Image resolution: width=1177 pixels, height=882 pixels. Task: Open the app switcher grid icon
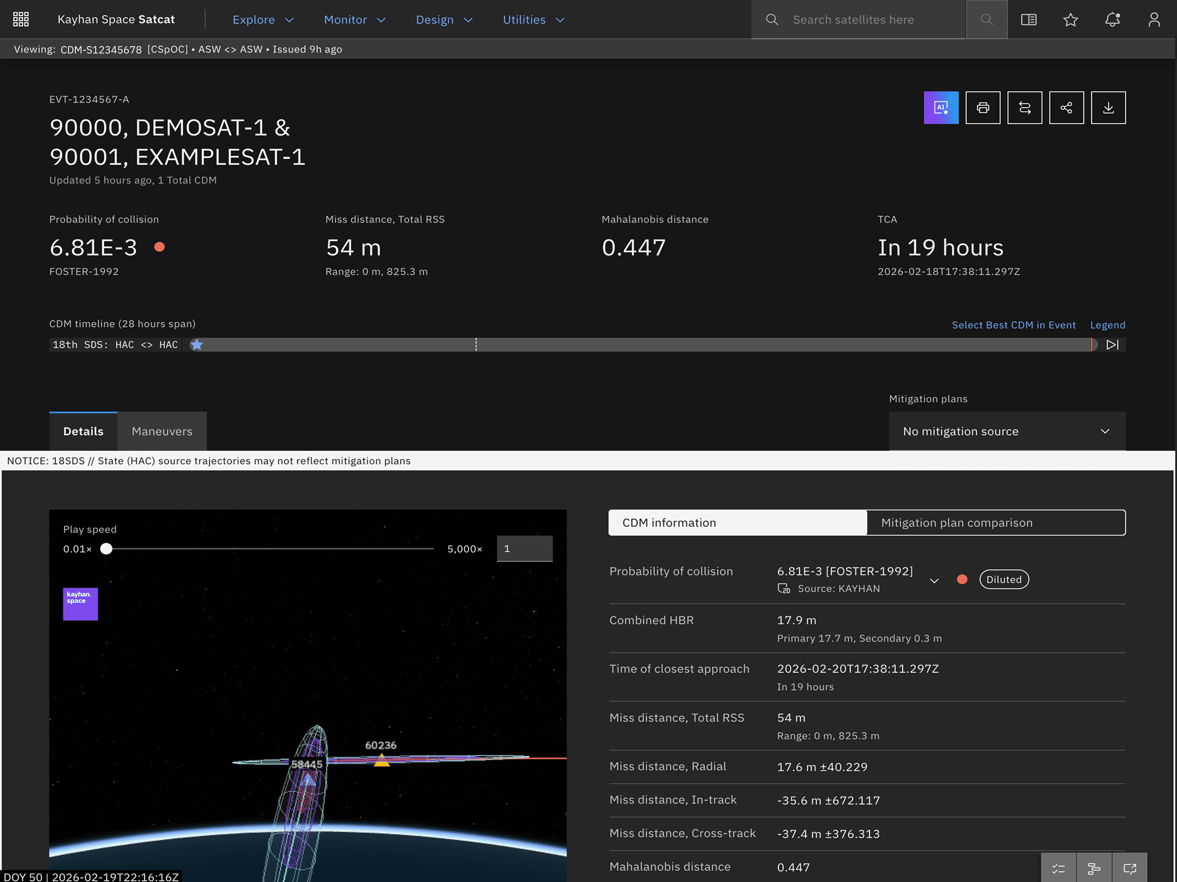(x=20, y=19)
